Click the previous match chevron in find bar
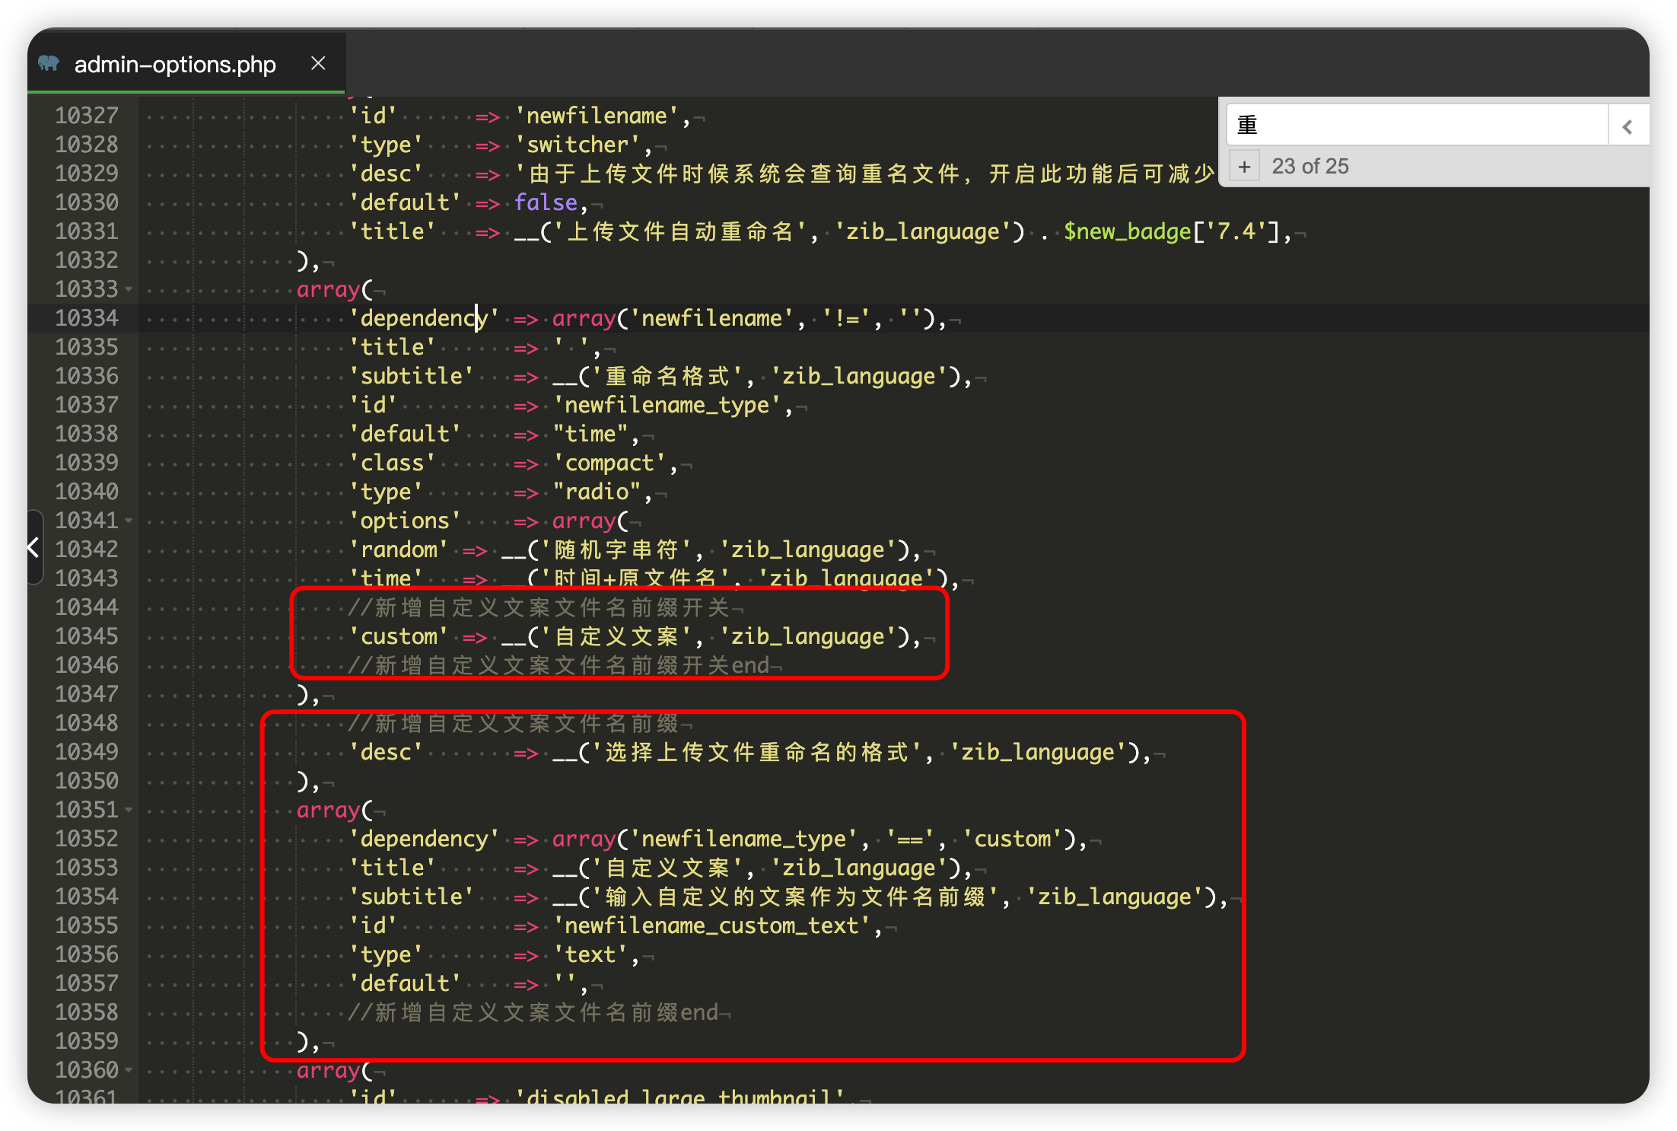The width and height of the screenshot is (1677, 1131). click(1627, 126)
